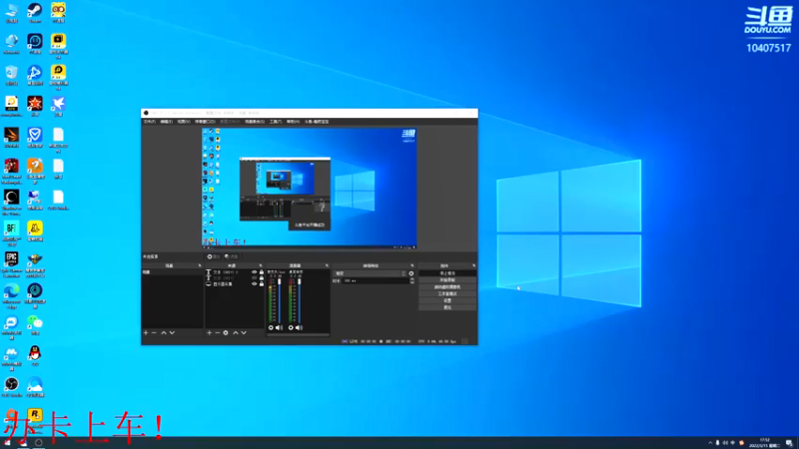Open the scene transition type dropdown
The width and height of the screenshot is (799, 449).
tap(370, 273)
